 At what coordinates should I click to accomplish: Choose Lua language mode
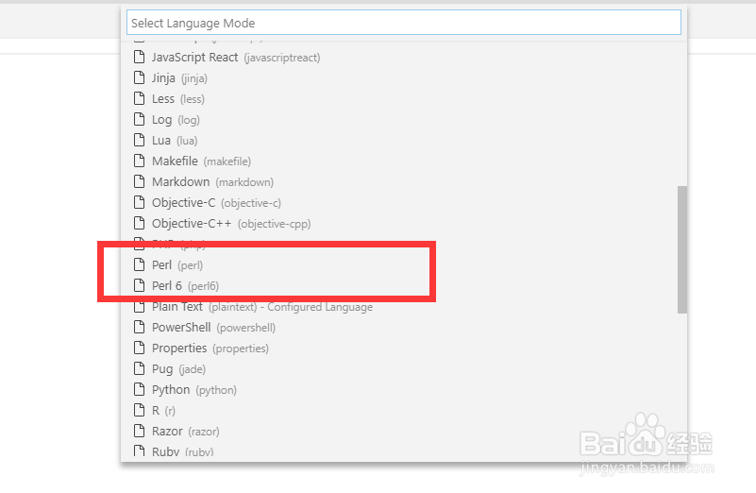pos(404,140)
